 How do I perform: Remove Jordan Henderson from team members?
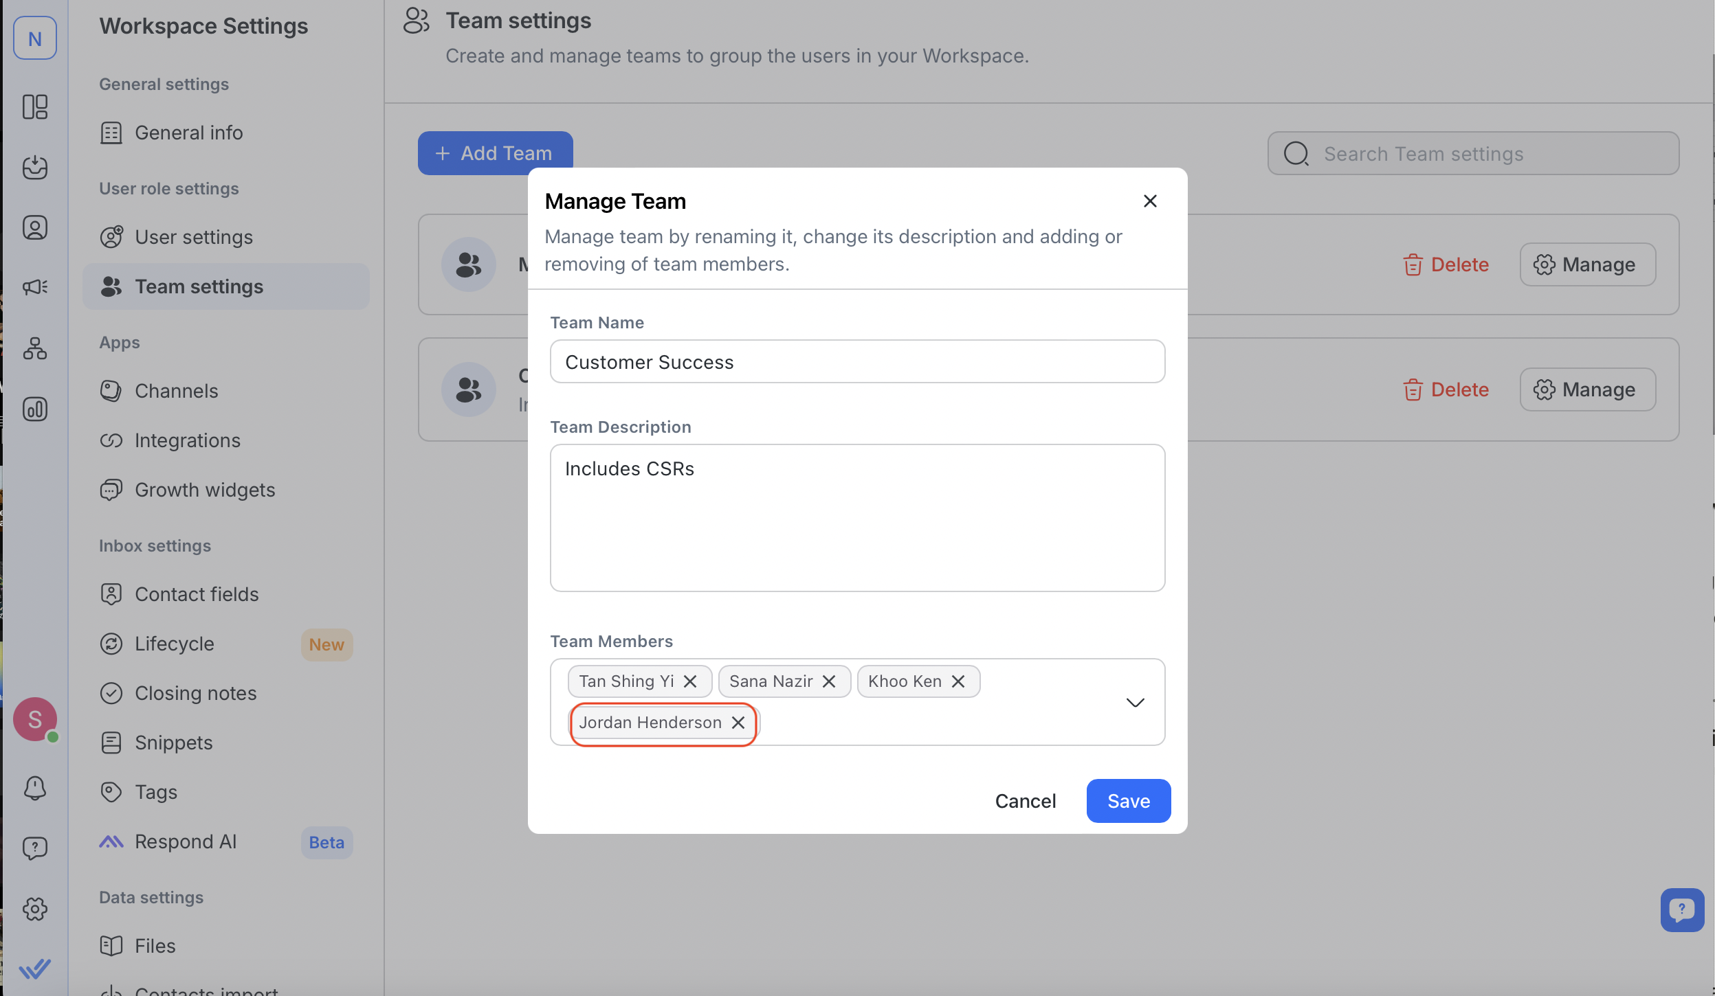[x=738, y=723]
